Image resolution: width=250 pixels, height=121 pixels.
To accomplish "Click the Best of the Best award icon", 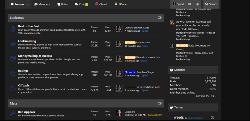I will [12, 29].
